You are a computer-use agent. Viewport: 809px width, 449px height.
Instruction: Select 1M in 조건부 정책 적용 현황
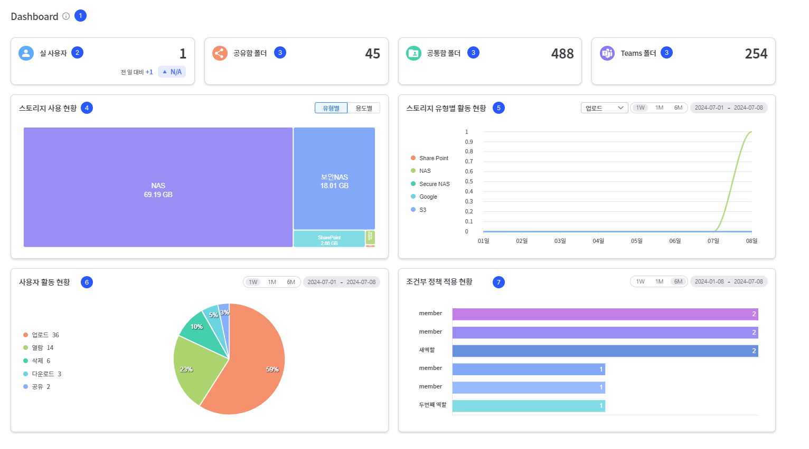659,281
